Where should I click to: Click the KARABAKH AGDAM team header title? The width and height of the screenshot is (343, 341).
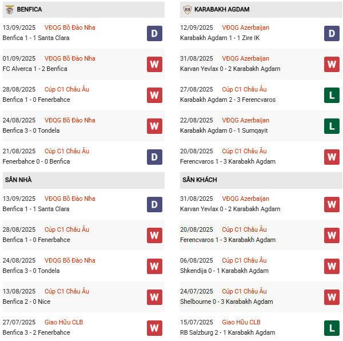tap(222, 10)
